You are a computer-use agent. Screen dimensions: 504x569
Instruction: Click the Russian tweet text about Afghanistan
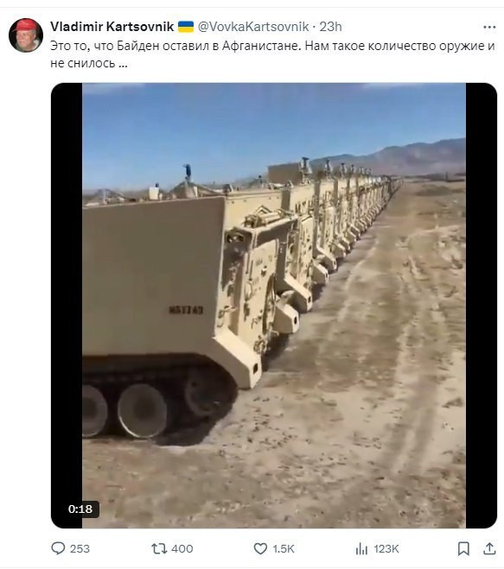pyautogui.click(x=272, y=54)
